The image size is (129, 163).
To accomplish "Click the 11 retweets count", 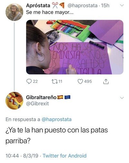I will click(x=60, y=81).
